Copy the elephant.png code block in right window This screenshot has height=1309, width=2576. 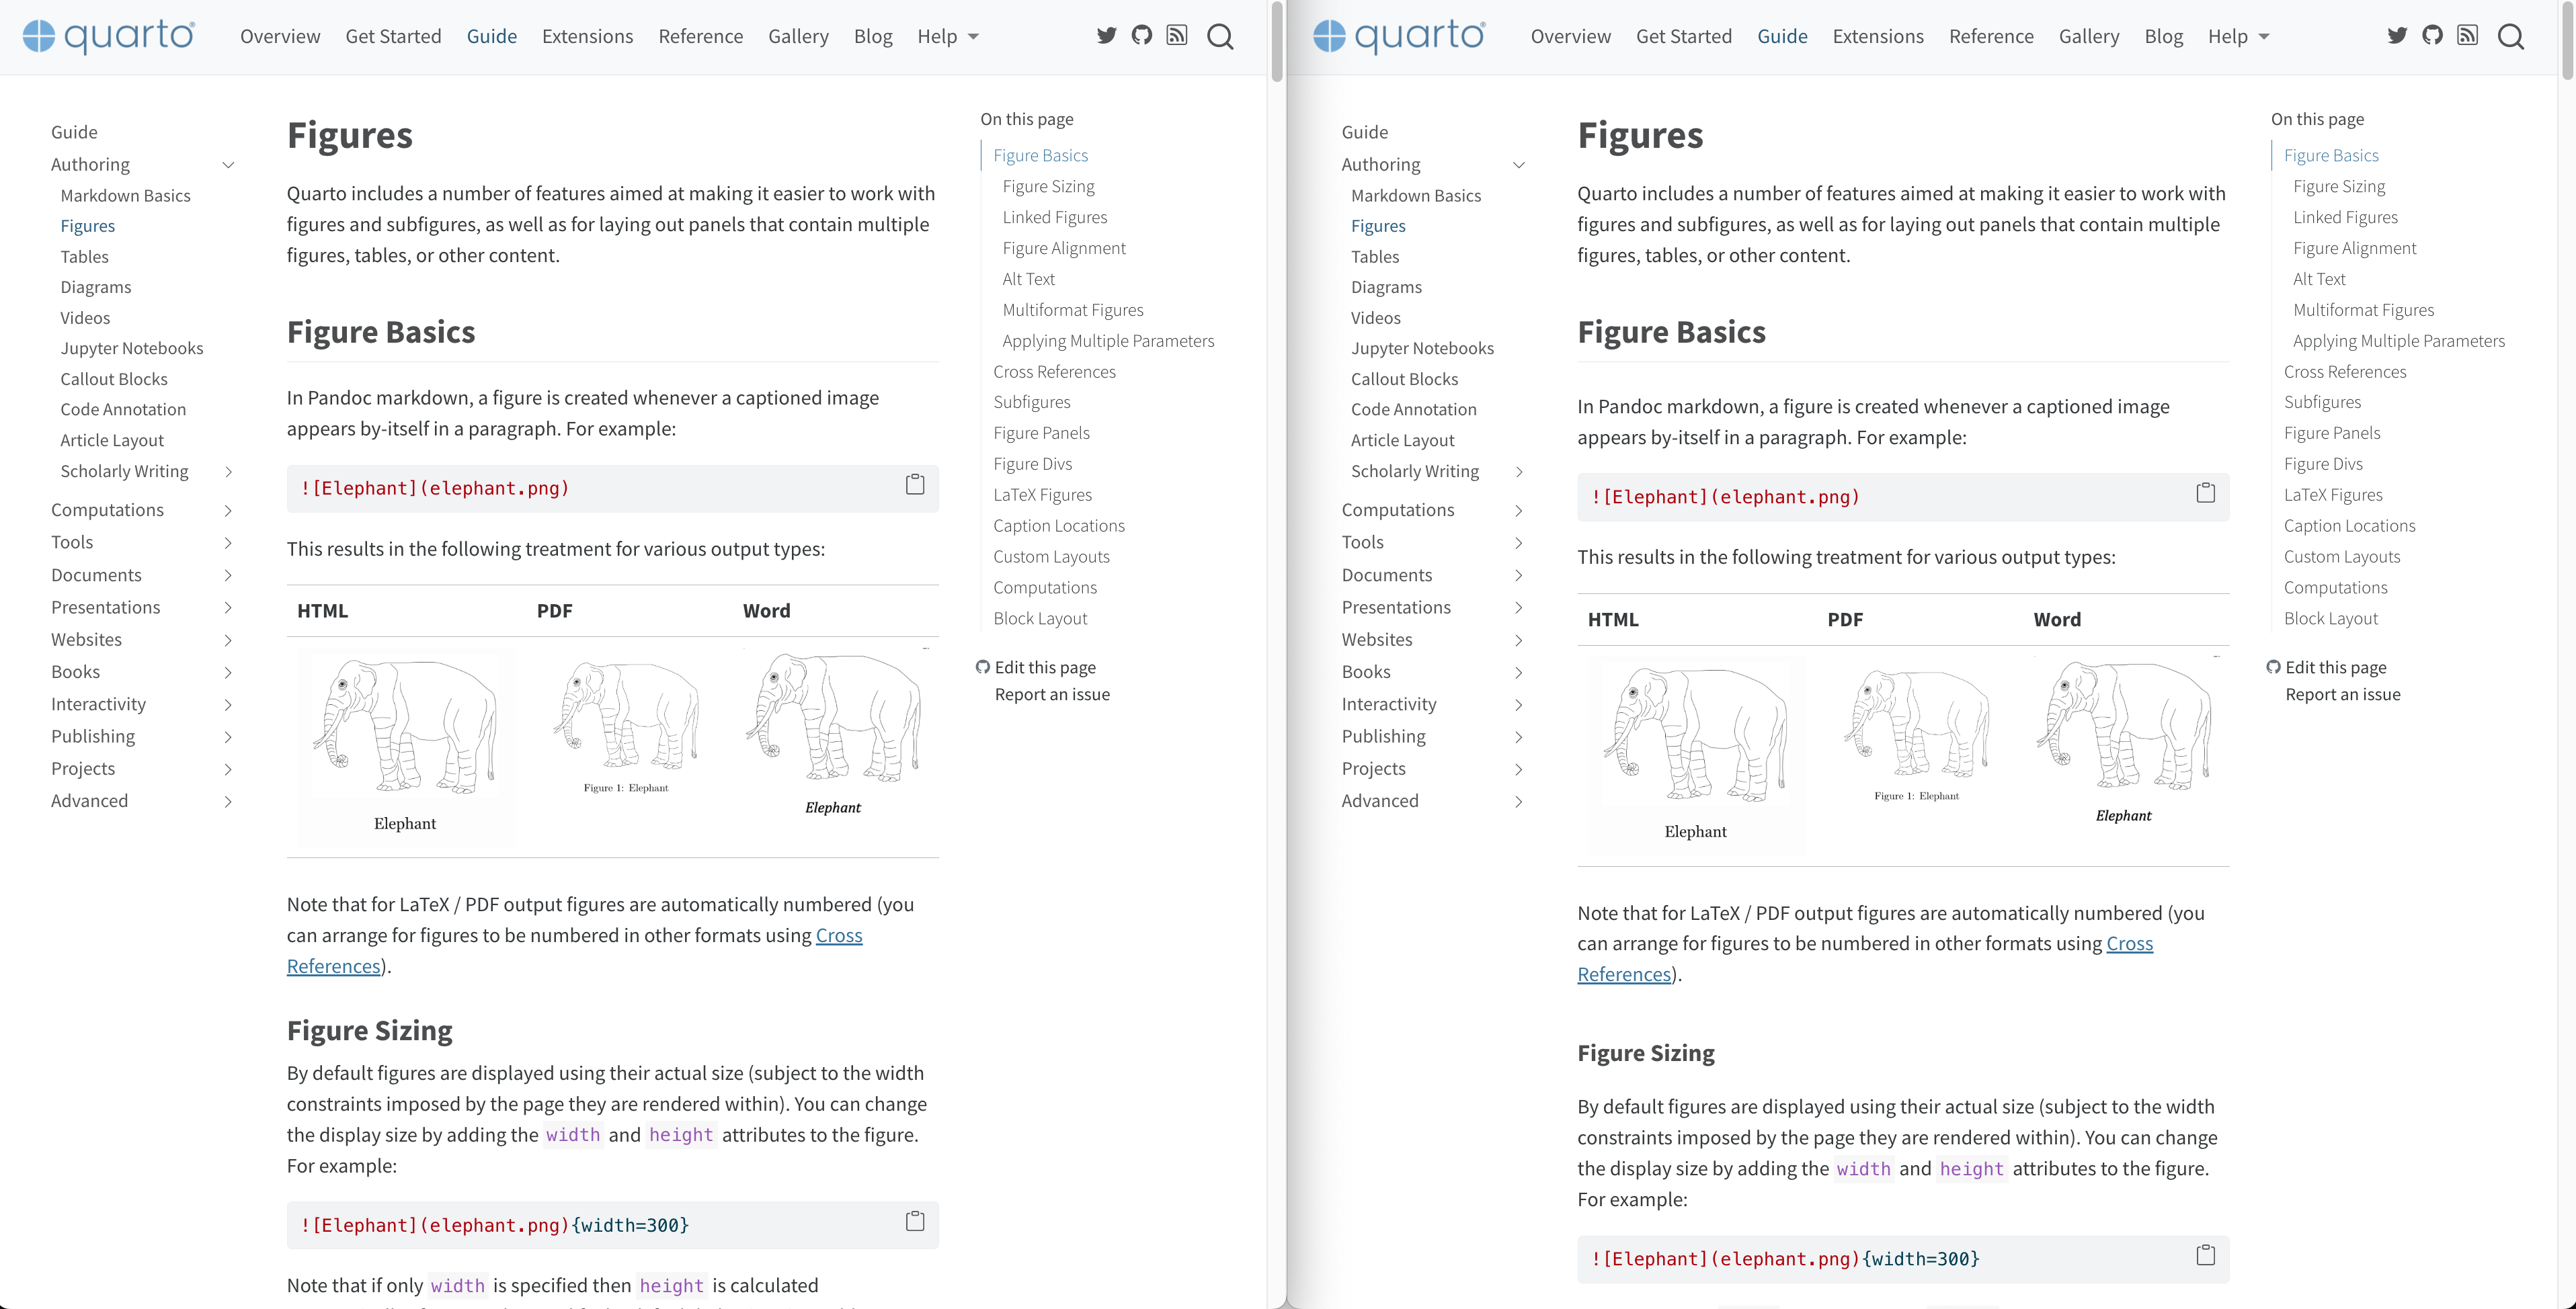tap(2206, 493)
